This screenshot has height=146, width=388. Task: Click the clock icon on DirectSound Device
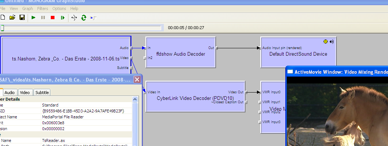point(325,42)
